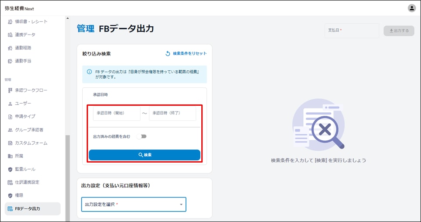Click the 承認日時 section label
Image resolution: width=421 pixels, height=222 pixels.
pos(100,95)
